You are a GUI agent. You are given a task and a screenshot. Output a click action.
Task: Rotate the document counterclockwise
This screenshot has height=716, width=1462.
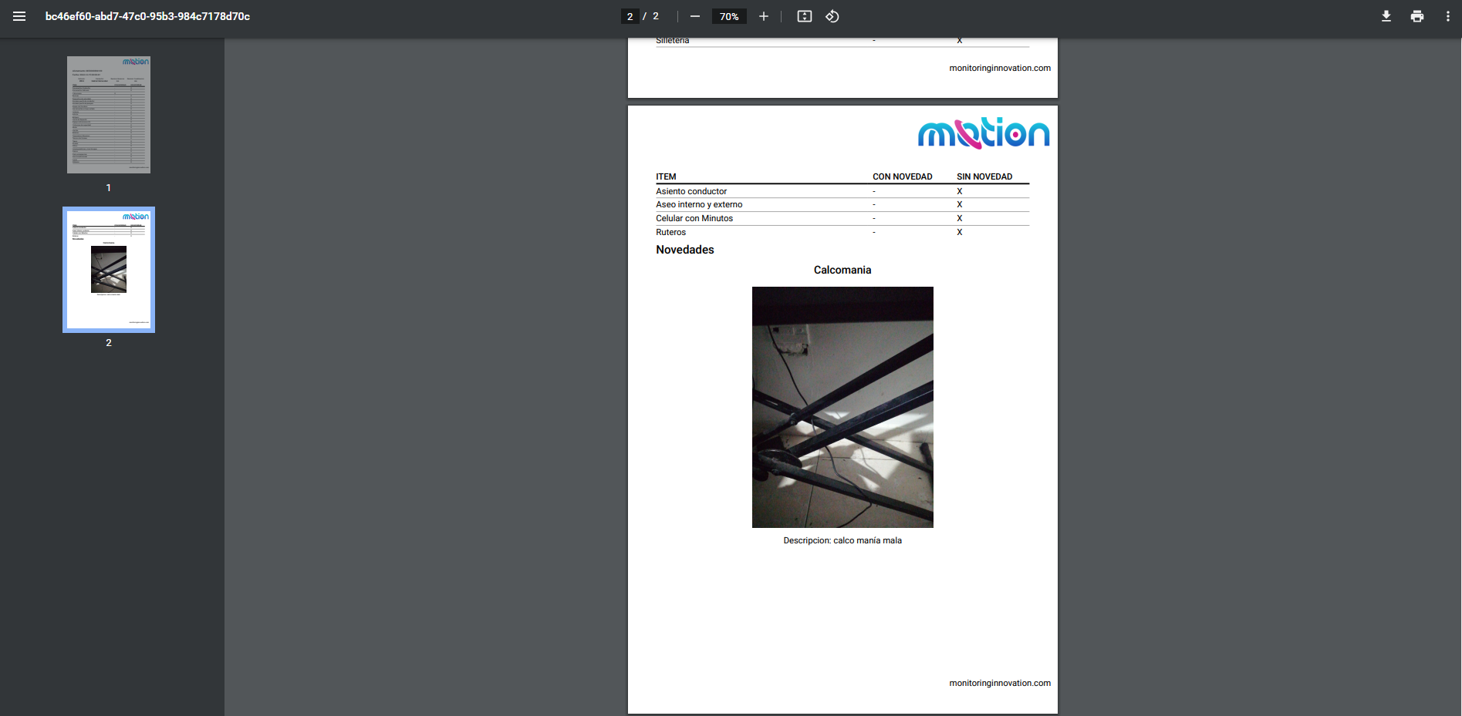[x=832, y=16]
